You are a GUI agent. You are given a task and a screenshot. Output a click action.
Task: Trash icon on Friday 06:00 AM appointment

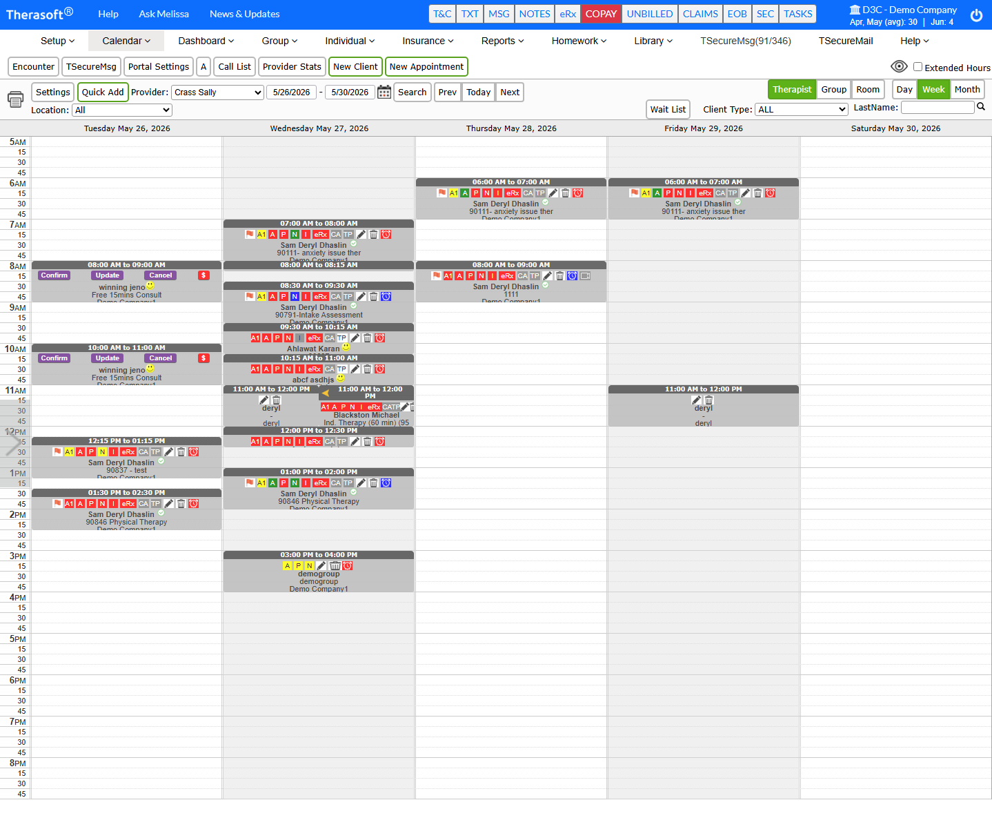(757, 193)
